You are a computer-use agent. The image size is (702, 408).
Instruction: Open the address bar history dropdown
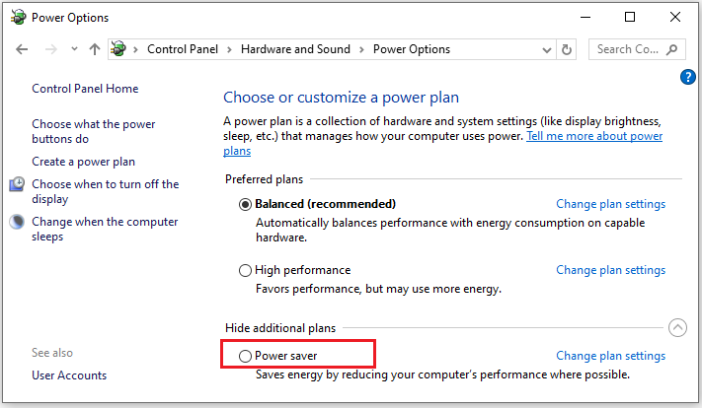pos(546,49)
